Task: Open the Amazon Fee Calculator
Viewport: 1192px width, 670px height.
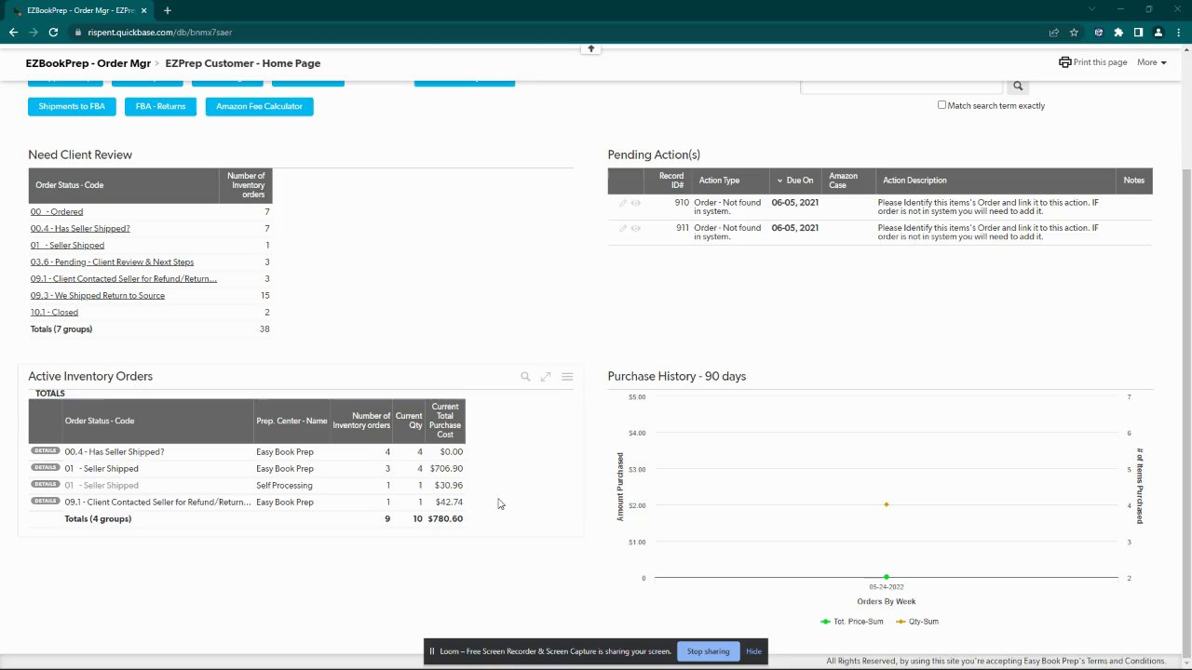Action: pyautogui.click(x=259, y=106)
